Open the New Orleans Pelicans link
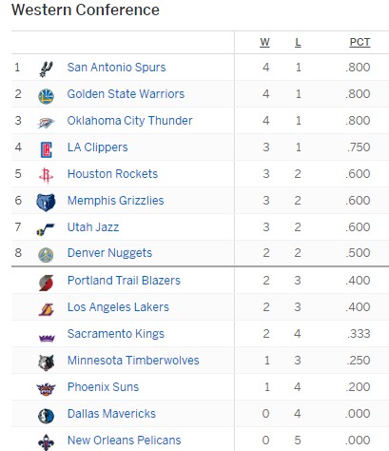Screen dimensions: 389x451 click(125, 441)
